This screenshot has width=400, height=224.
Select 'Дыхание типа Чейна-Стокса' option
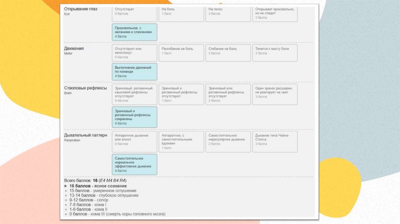275,142
